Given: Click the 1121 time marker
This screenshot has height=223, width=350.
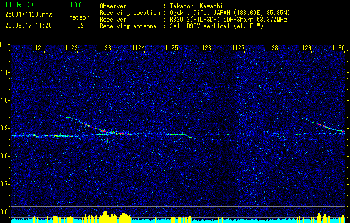Looking at the screenshot, I should coord(38,47).
